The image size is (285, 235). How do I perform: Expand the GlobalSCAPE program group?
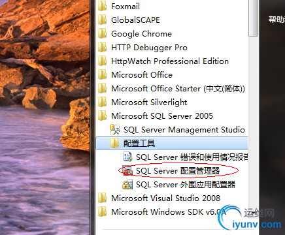[135, 20]
